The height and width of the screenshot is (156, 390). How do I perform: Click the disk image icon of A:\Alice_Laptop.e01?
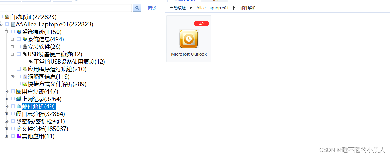(x=13, y=24)
